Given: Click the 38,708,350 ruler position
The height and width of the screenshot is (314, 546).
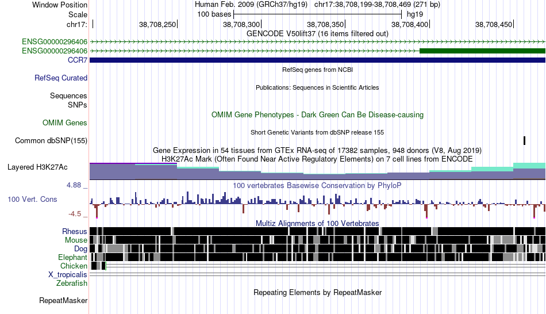Looking at the screenshot, I should tap(325, 24).
